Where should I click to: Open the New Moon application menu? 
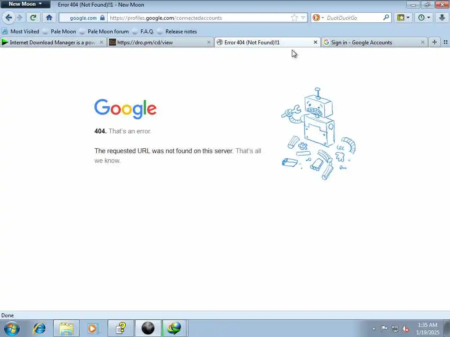tap(25, 4)
